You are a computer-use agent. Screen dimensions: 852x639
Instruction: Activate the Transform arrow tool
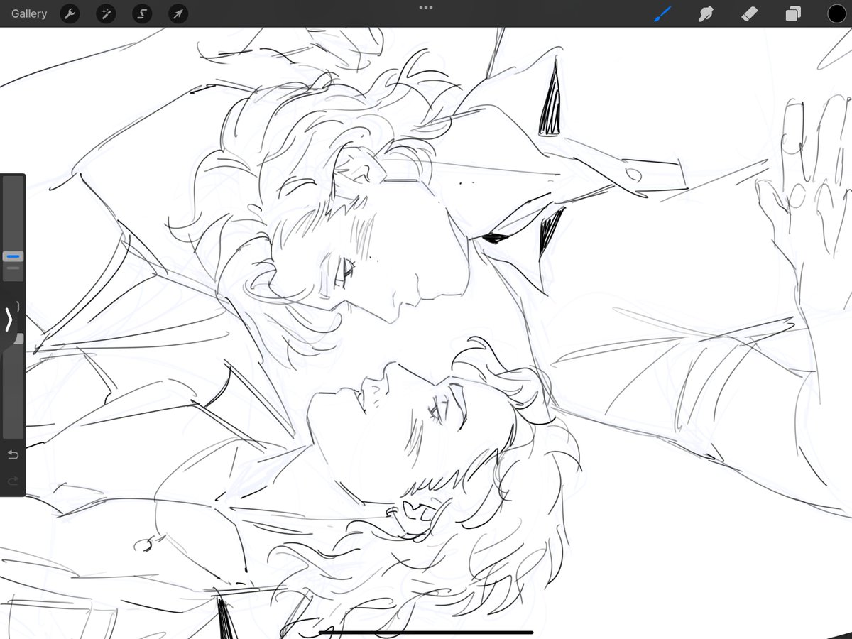(178, 13)
